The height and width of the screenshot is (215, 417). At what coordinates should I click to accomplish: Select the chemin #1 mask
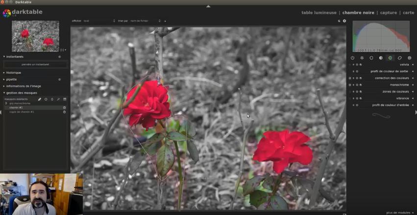click(x=16, y=107)
